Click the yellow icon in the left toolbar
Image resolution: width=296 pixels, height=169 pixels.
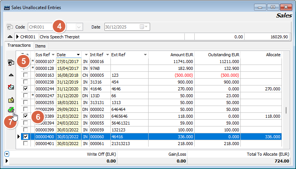coord(11,100)
